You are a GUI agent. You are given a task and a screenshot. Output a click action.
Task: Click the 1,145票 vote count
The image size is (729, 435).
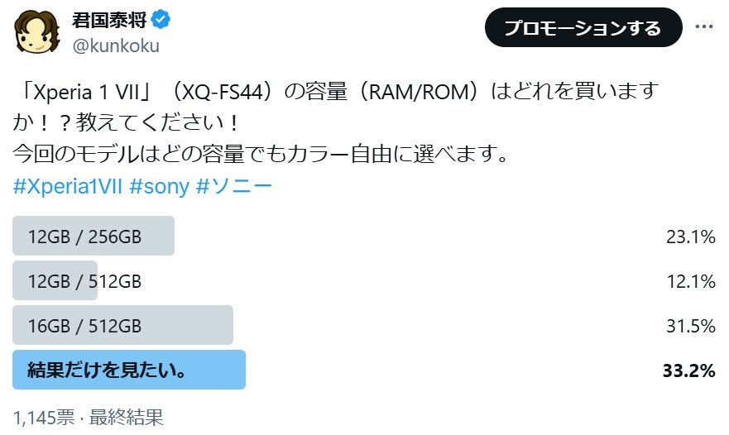[44, 418]
